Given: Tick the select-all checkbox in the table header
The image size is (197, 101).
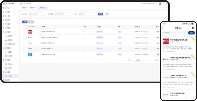Looking at the screenshot, I should click(24, 27).
